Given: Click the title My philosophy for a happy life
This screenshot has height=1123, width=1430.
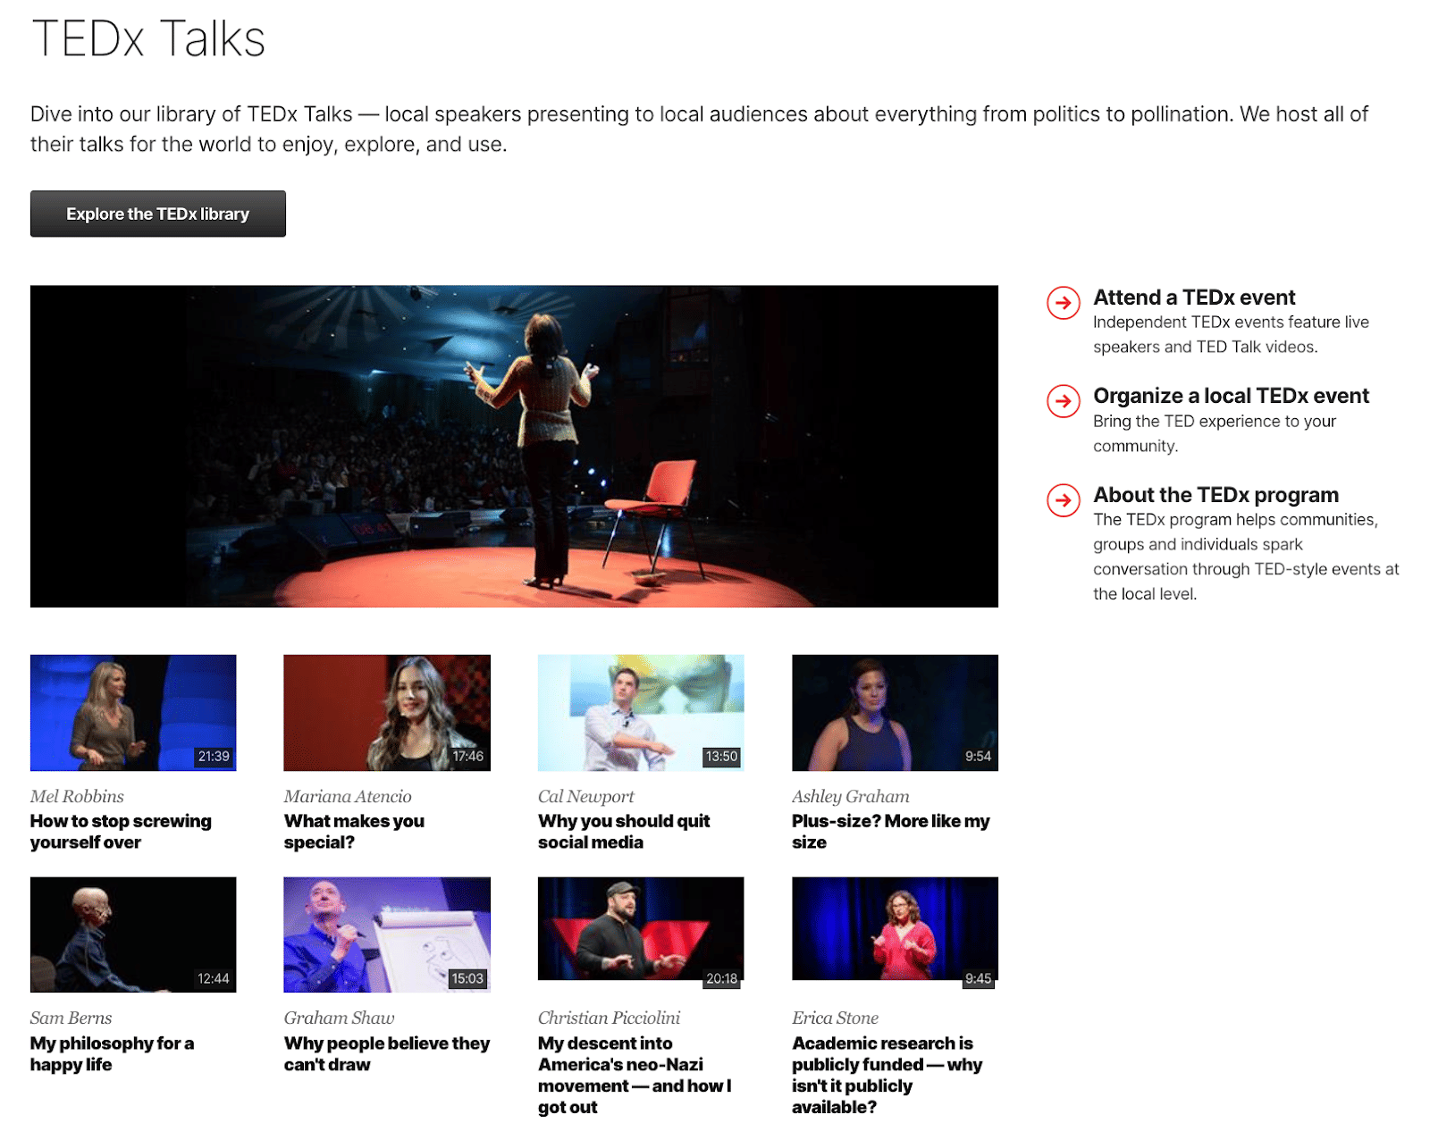Looking at the screenshot, I should coord(112,1053).
